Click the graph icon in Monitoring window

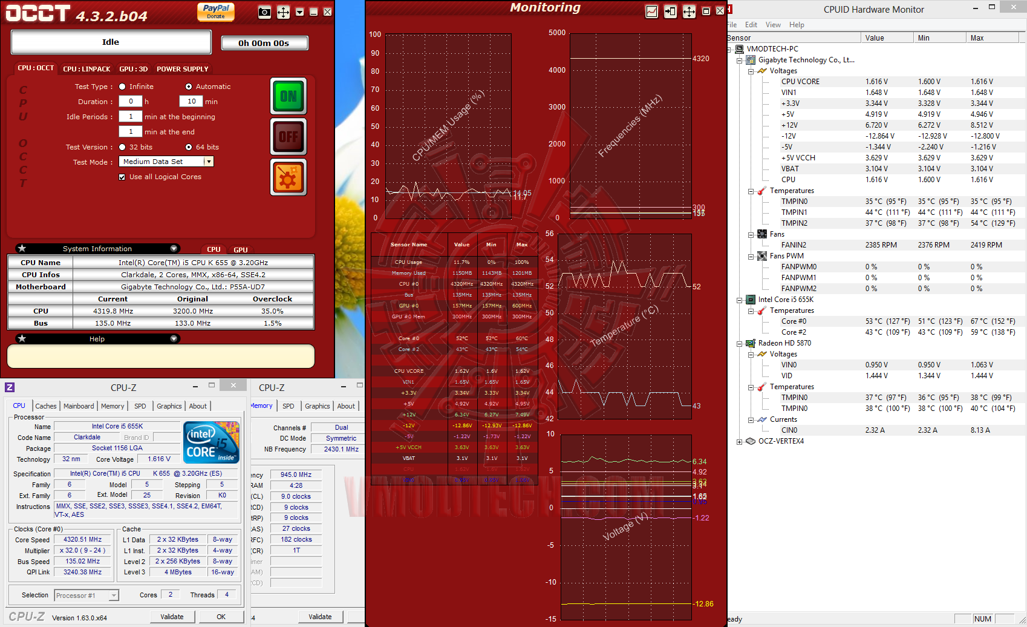(651, 11)
